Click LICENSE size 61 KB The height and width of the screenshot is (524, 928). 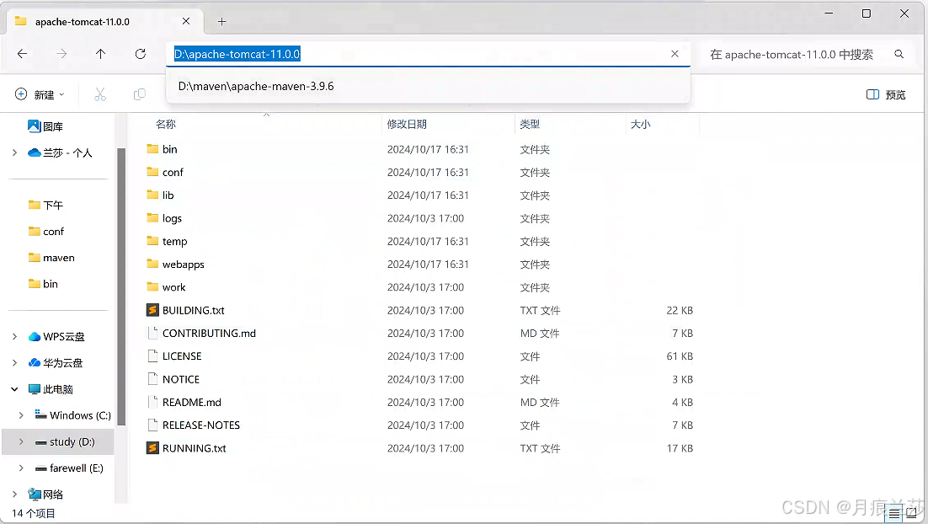[x=680, y=356]
